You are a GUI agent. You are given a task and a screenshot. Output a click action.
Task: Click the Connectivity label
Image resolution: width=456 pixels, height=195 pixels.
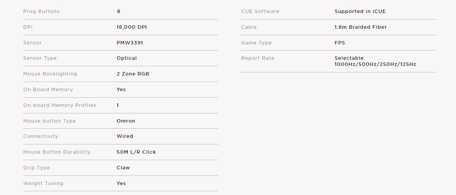tap(41, 136)
